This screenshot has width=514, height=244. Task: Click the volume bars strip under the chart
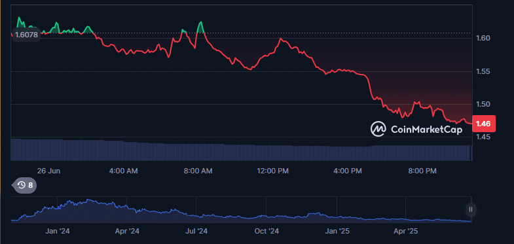coord(242,150)
